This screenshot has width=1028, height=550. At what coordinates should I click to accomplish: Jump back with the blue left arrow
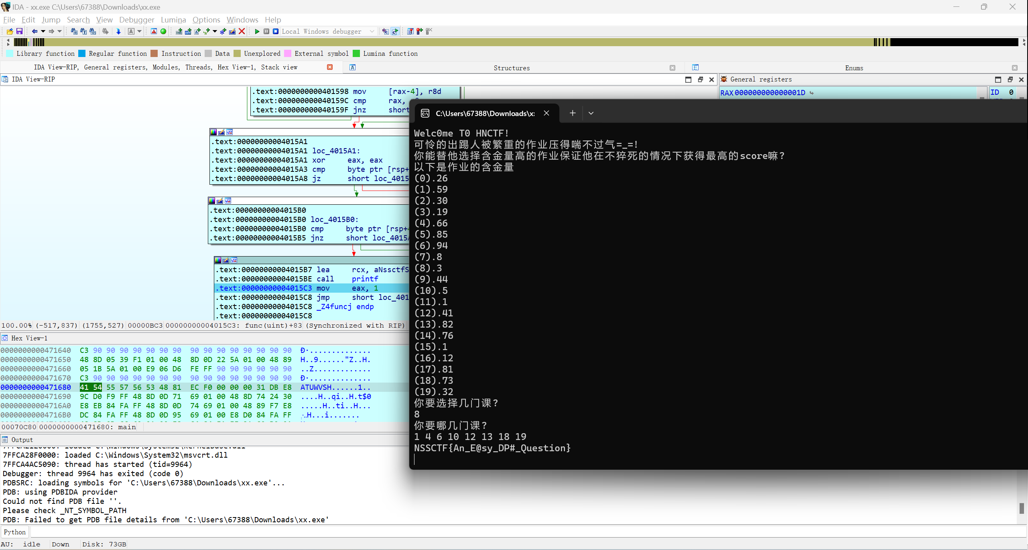coord(35,31)
